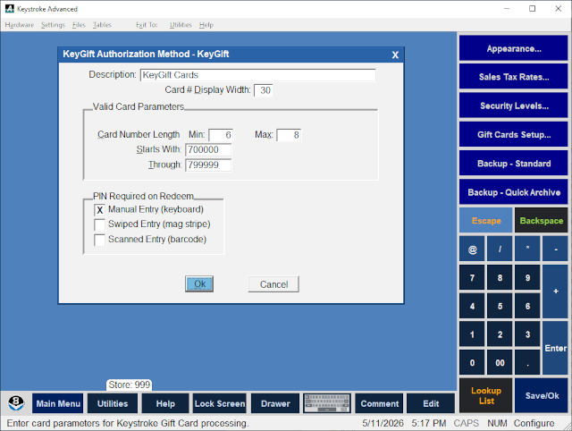Viewport: 572px width, 431px height.
Task: Tap the decimal point keypad key
Action: pyautogui.click(x=527, y=362)
